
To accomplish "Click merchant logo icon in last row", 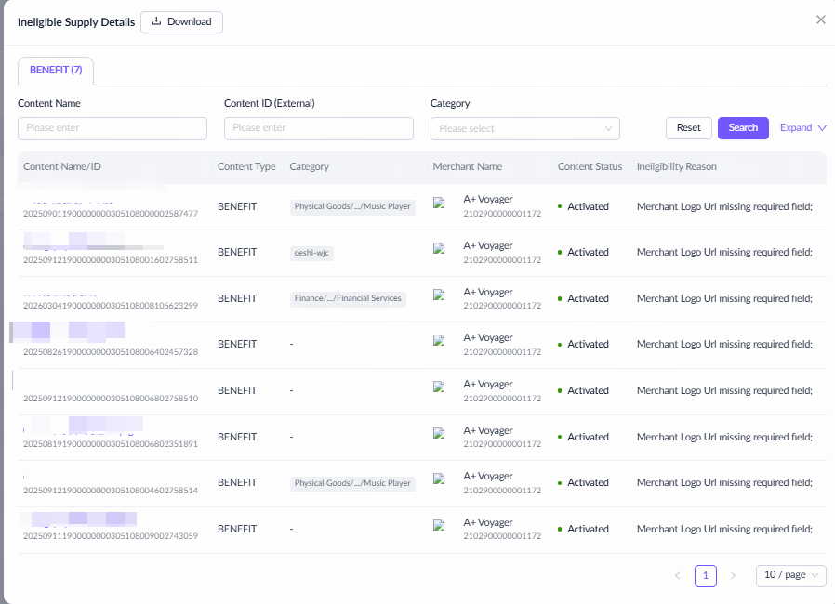I will pos(439,525).
